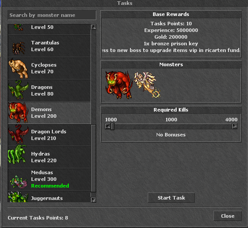
Task: Click the Required Kills slider handle
Action: tap(112, 126)
